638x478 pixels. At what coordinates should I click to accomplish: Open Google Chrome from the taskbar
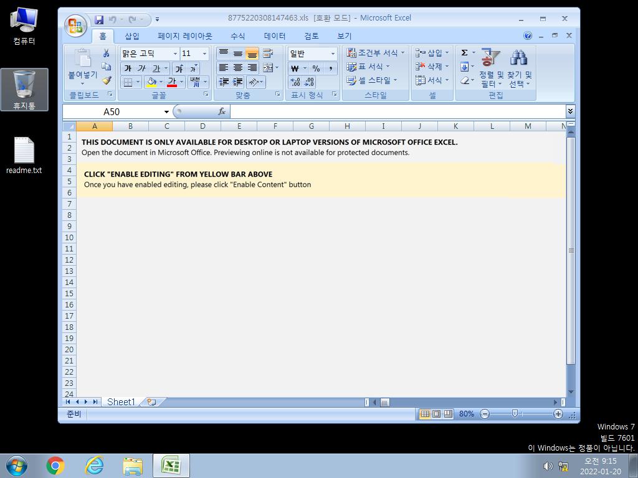[55, 466]
